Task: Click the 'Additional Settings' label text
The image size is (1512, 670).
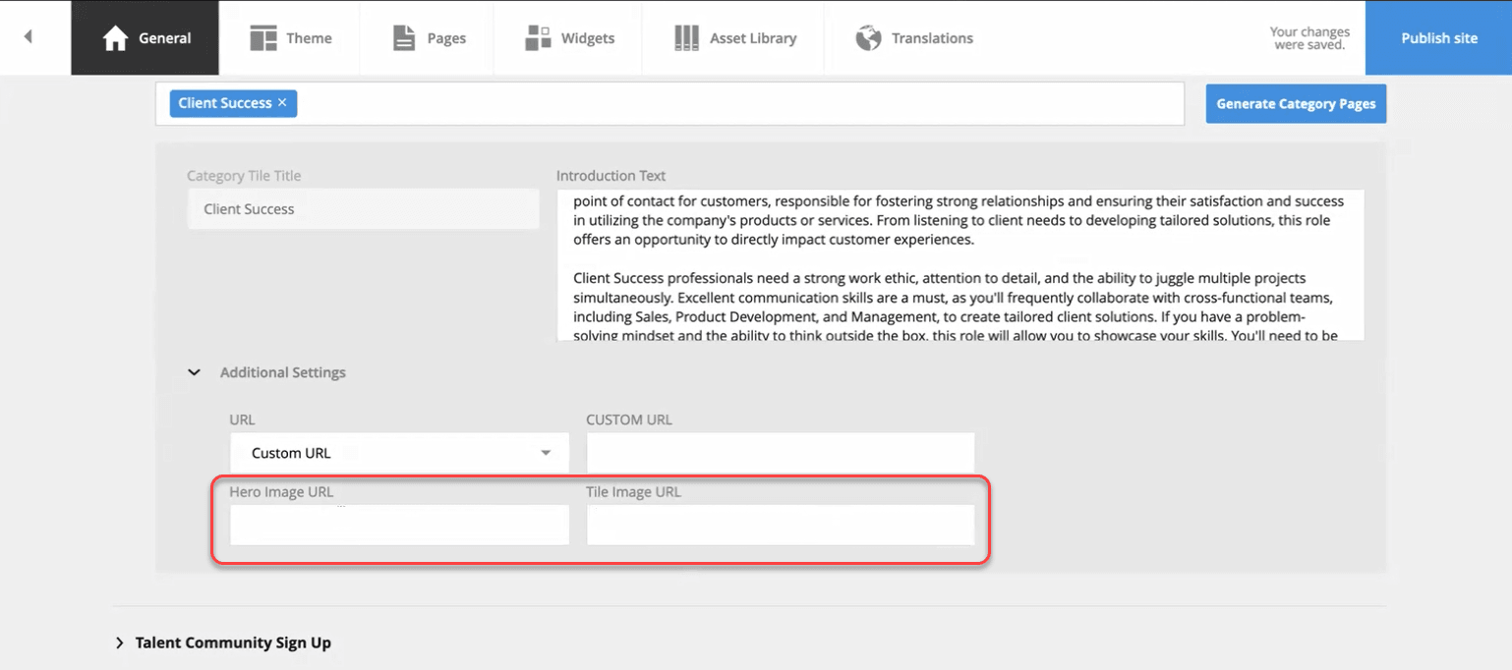Action: pyautogui.click(x=283, y=373)
